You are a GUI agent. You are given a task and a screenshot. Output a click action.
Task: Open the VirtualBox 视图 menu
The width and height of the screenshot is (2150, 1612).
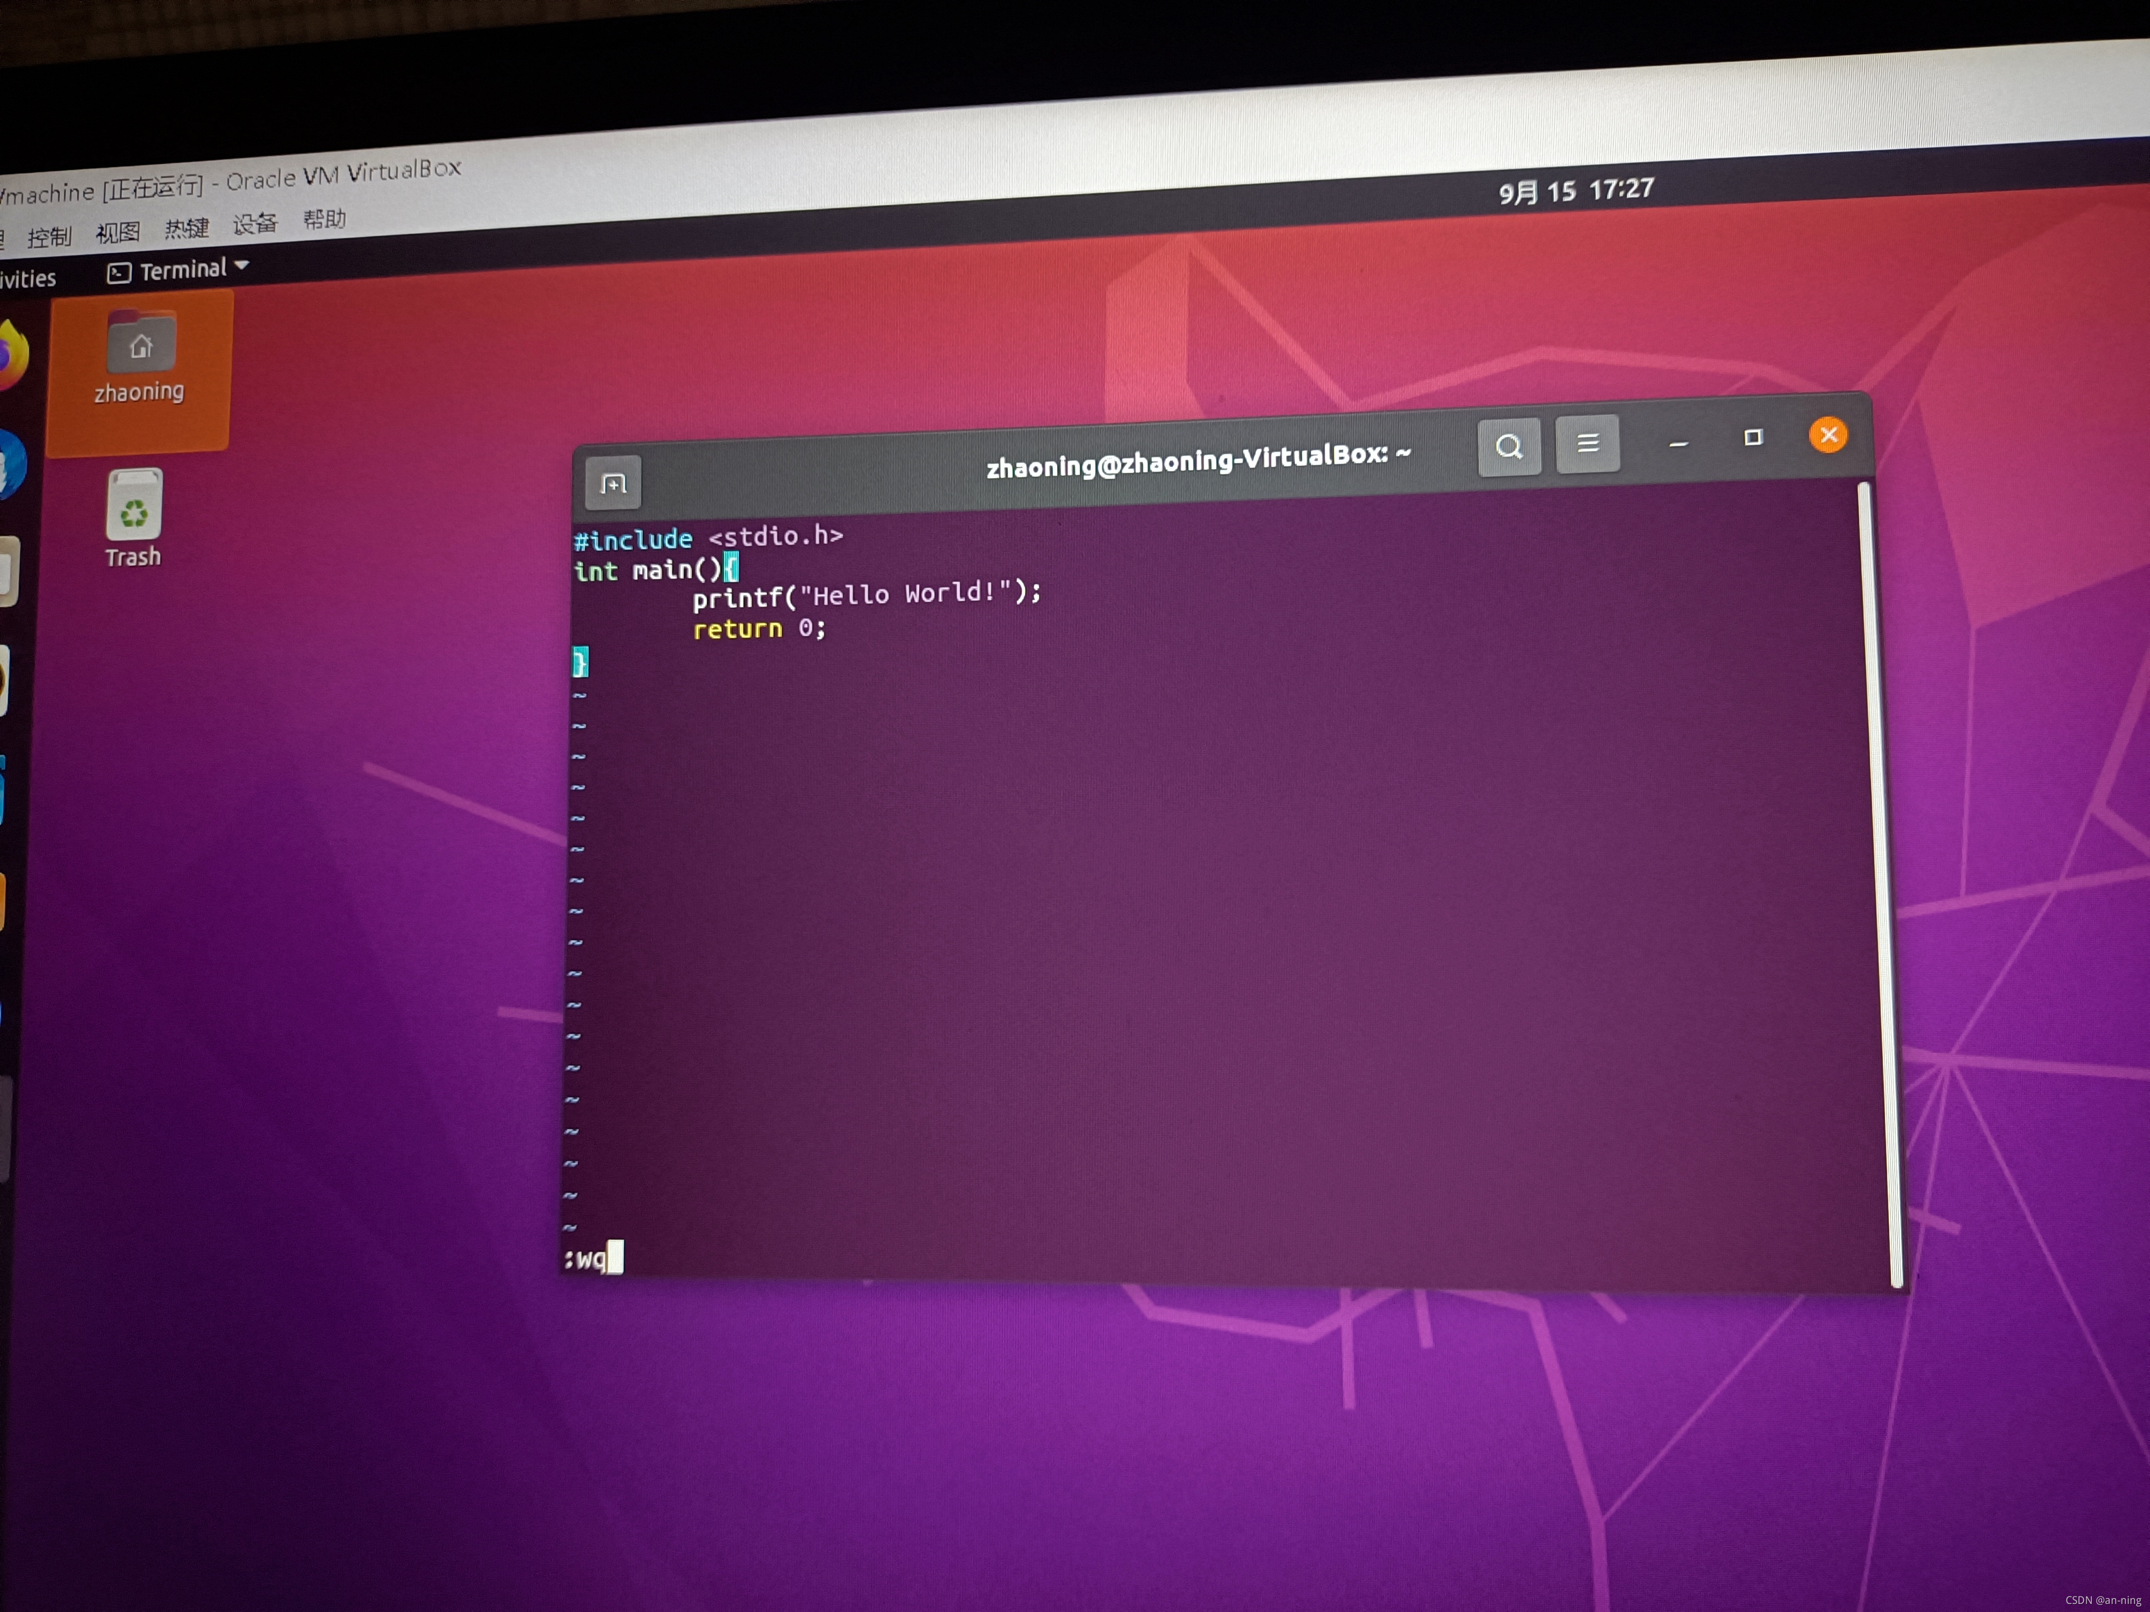(118, 232)
